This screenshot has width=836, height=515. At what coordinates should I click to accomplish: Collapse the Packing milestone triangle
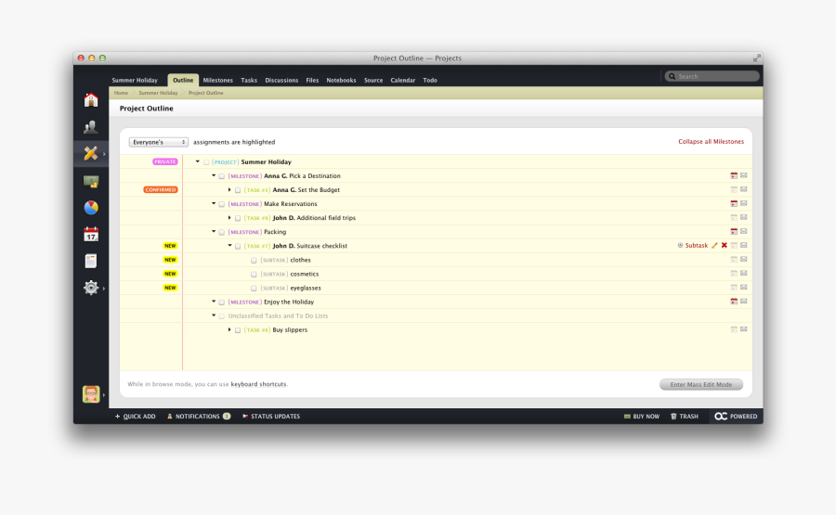click(214, 231)
